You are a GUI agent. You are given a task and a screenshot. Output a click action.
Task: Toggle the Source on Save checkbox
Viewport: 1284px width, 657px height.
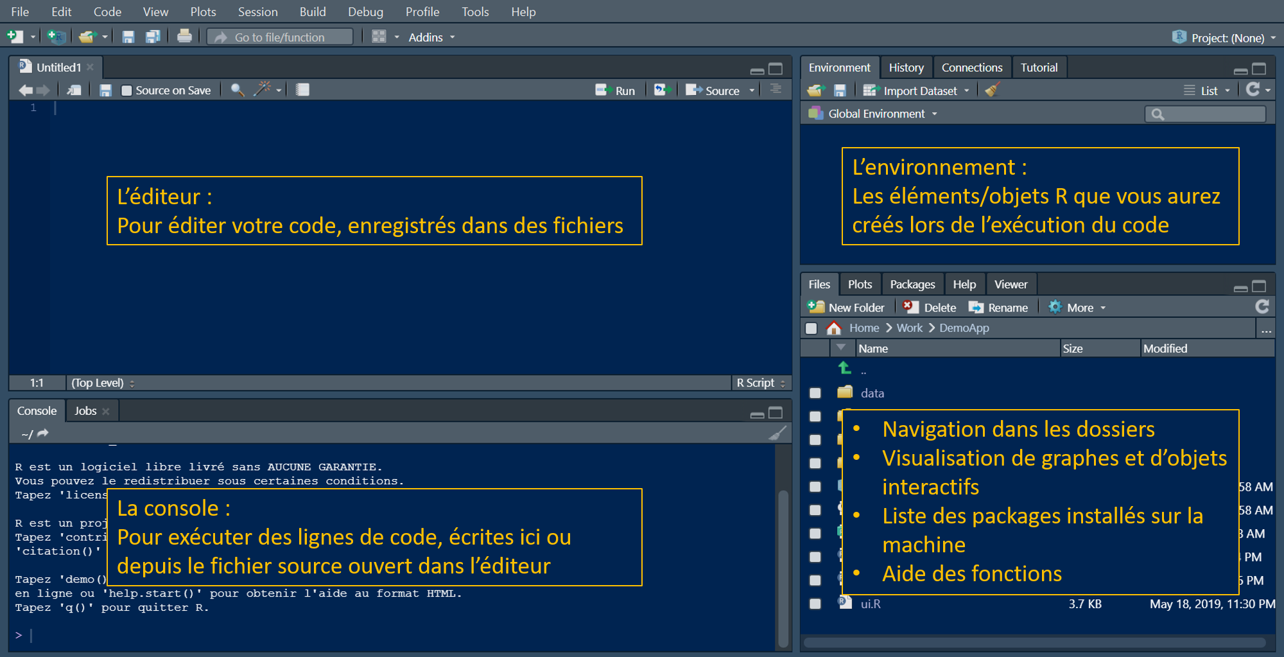[x=127, y=91]
